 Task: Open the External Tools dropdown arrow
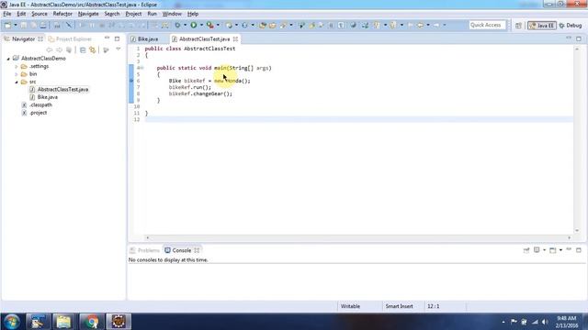tap(218, 25)
